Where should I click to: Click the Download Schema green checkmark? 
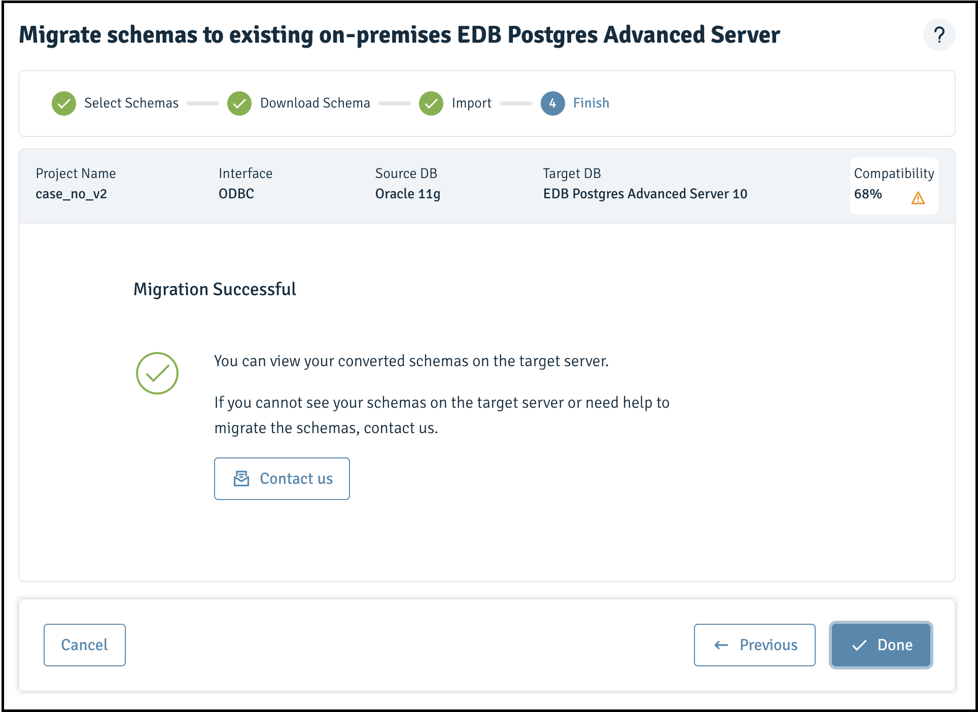pyautogui.click(x=239, y=103)
